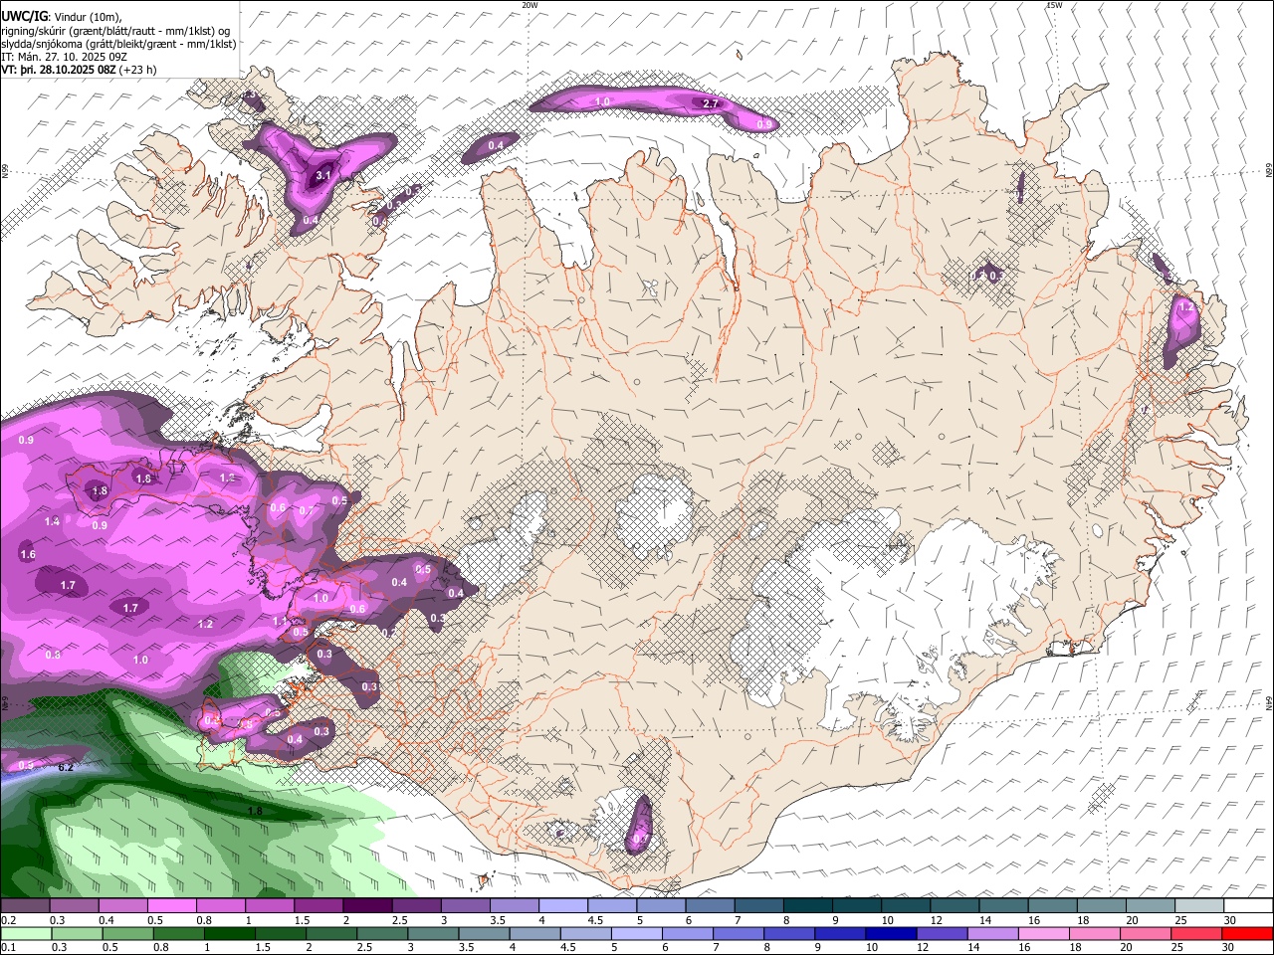Viewport: 1274px width, 955px height.
Task: Click the bright red swatch ending the rain legend
Action: click(x=1247, y=933)
